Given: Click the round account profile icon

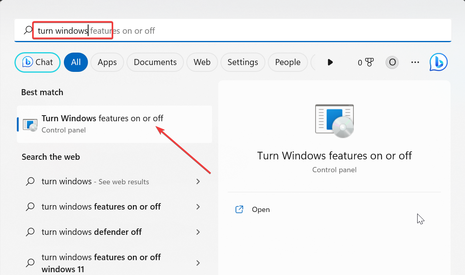Looking at the screenshot, I should coord(392,62).
